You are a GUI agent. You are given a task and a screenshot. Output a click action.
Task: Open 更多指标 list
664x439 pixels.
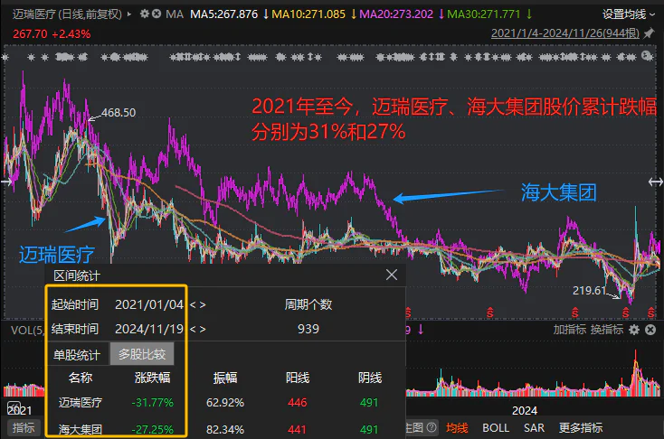tap(581, 428)
